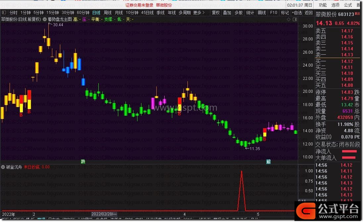364x222 pixels.
Task: Select the 60分钟 period
Action: (x=83, y=13)
